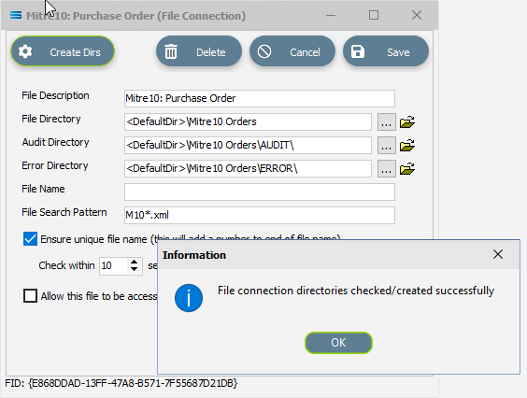Viewport: 527px width, 398px height.
Task: Click the blue information icon in dialog
Action: coord(189,298)
